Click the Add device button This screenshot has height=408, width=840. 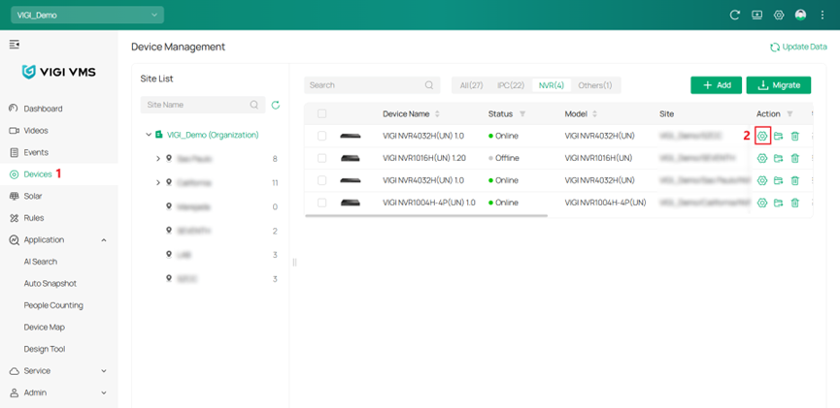[x=716, y=85]
